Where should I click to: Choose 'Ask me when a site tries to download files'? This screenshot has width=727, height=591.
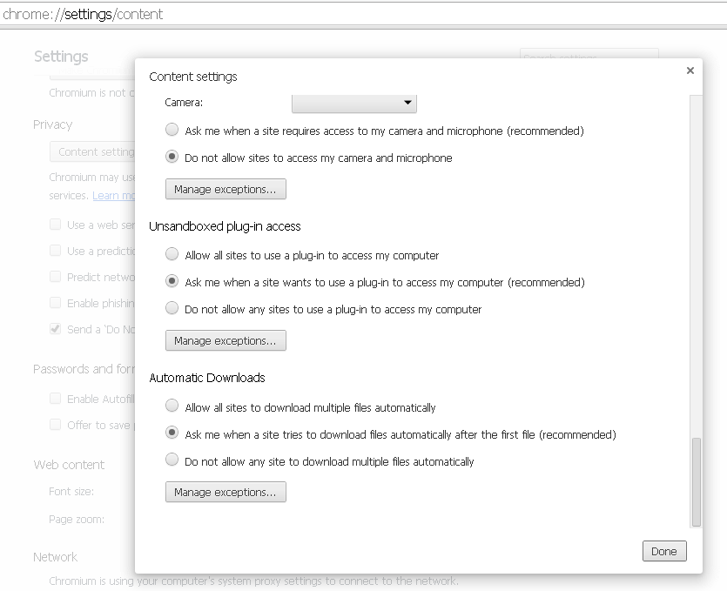tap(172, 433)
